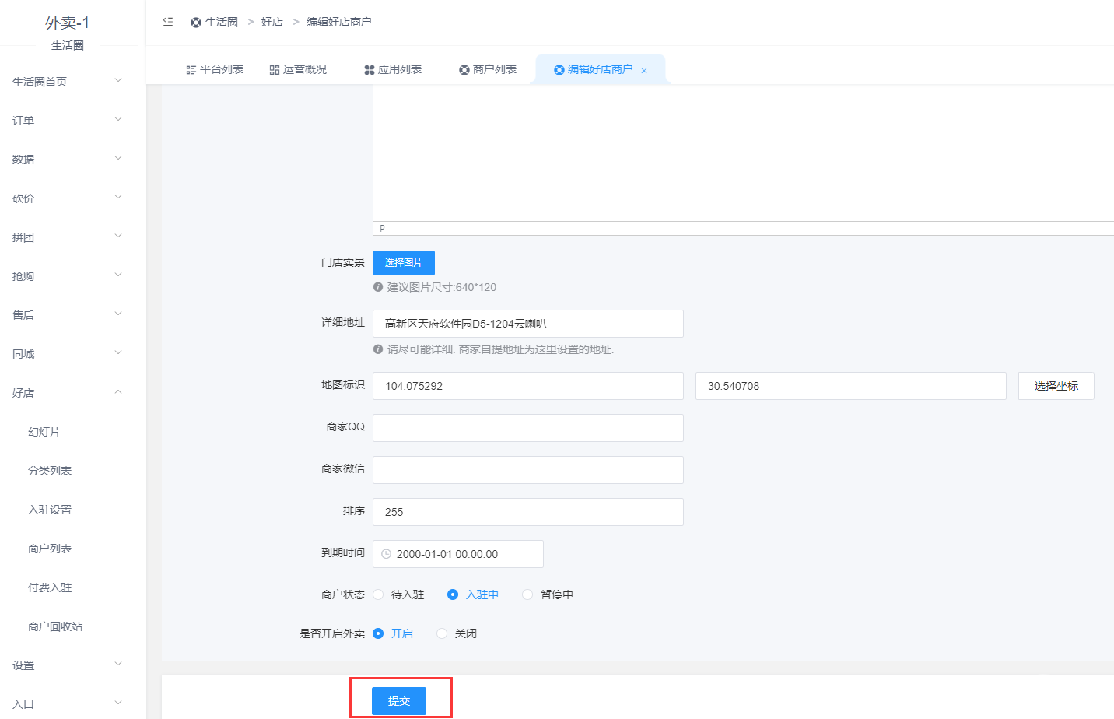Switch to the 运营概况 tab
Viewport: 1114px width, 719px height.
[x=298, y=69]
